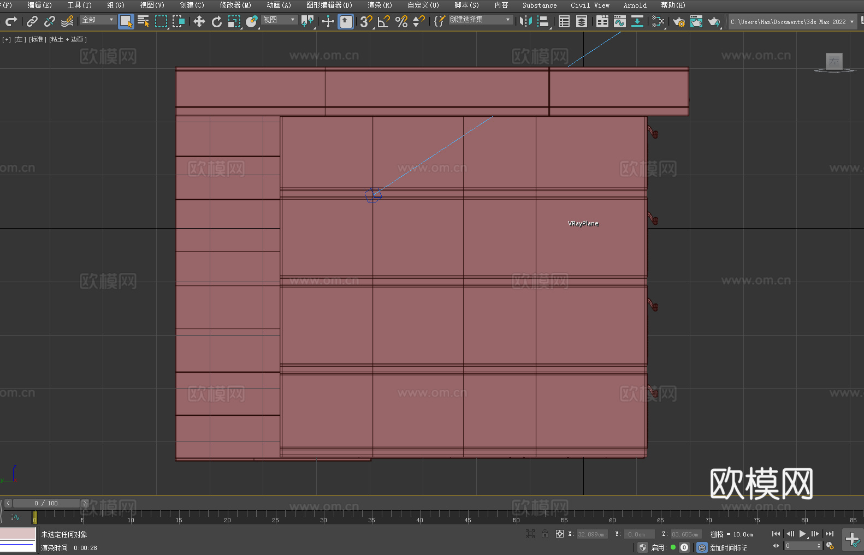864x555 pixels.
Task: Open the project path dropdown
Action: 792,22
